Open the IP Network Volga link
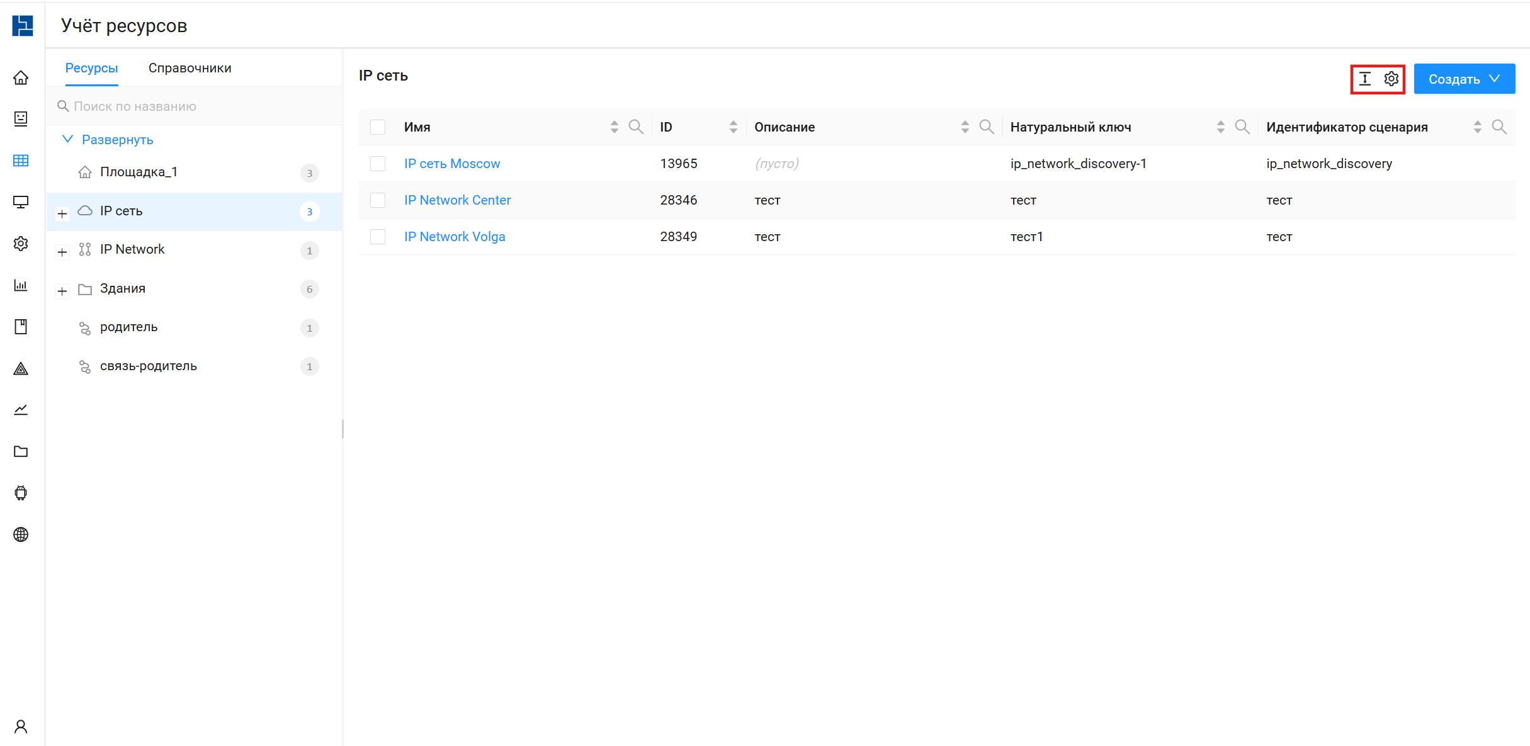Image resolution: width=1530 pixels, height=746 pixels. tap(454, 237)
